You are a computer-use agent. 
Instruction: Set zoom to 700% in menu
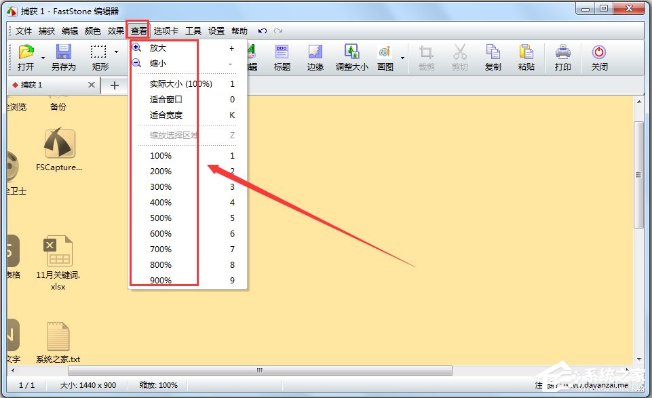pyautogui.click(x=188, y=250)
